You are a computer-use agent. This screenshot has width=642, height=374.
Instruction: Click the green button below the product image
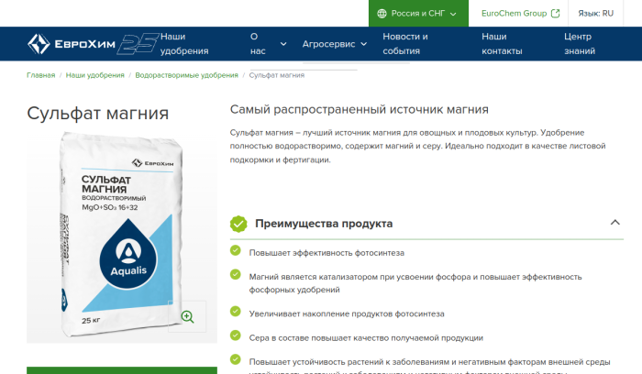click(122, 370)
